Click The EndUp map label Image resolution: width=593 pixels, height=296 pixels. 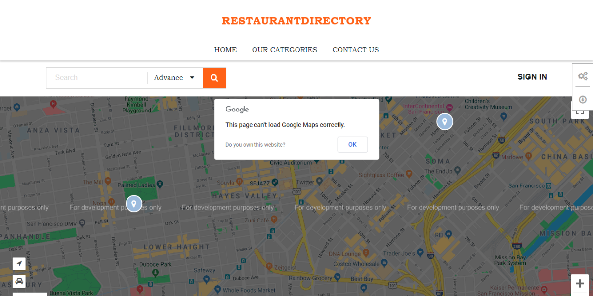[438, 171]
